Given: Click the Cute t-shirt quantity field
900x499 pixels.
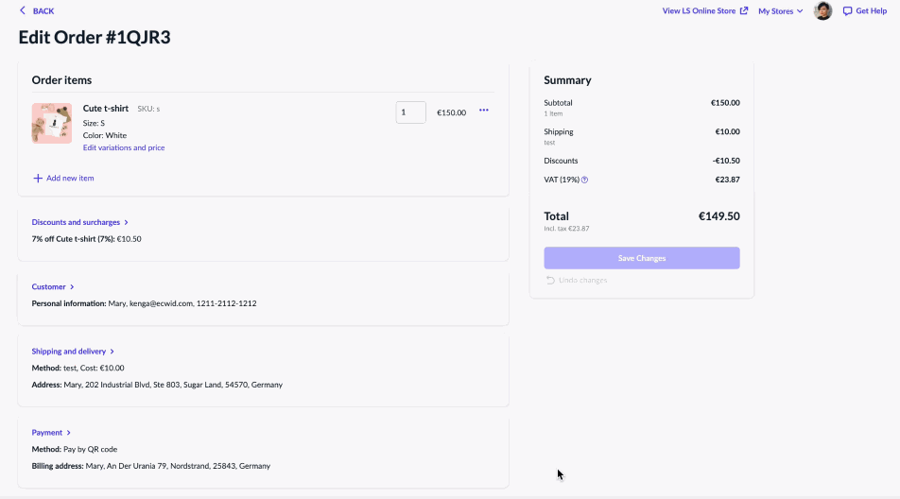Looking at the screenshot, I should click(x=411, y=112).
